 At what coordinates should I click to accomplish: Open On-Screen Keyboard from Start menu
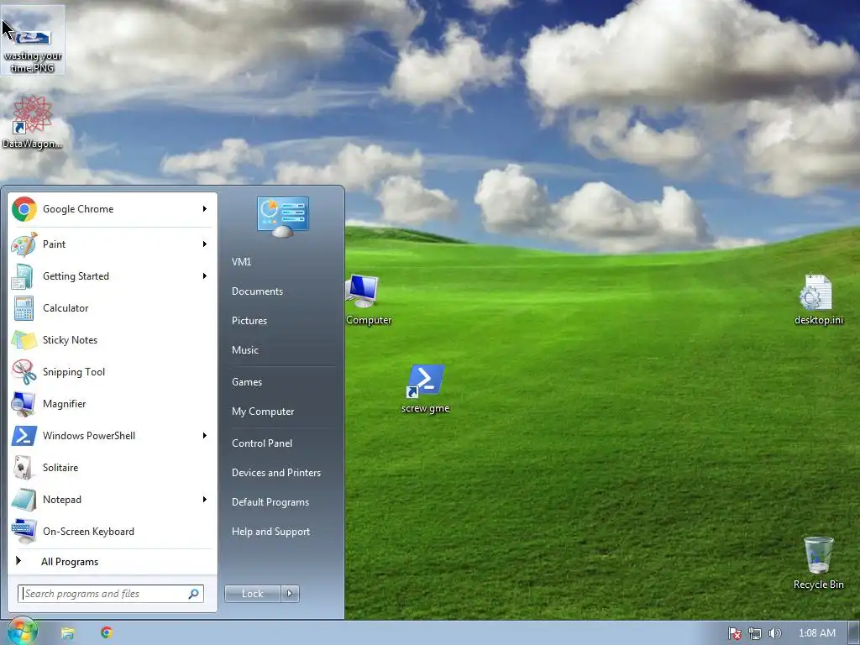click(x=112, y=531)
